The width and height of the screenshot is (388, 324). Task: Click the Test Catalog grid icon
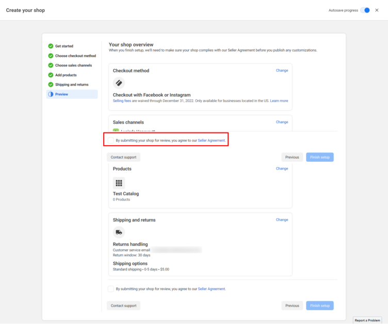119,183
